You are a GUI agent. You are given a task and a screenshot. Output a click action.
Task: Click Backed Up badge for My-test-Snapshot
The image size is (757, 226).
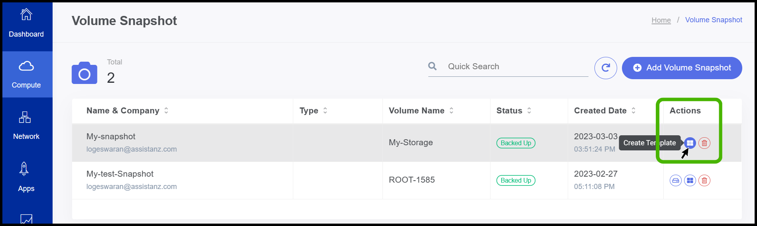pos(516,180)
